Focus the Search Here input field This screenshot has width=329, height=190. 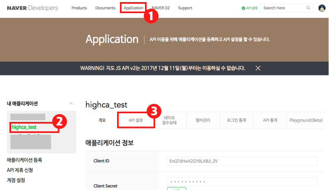click(287, 8)
